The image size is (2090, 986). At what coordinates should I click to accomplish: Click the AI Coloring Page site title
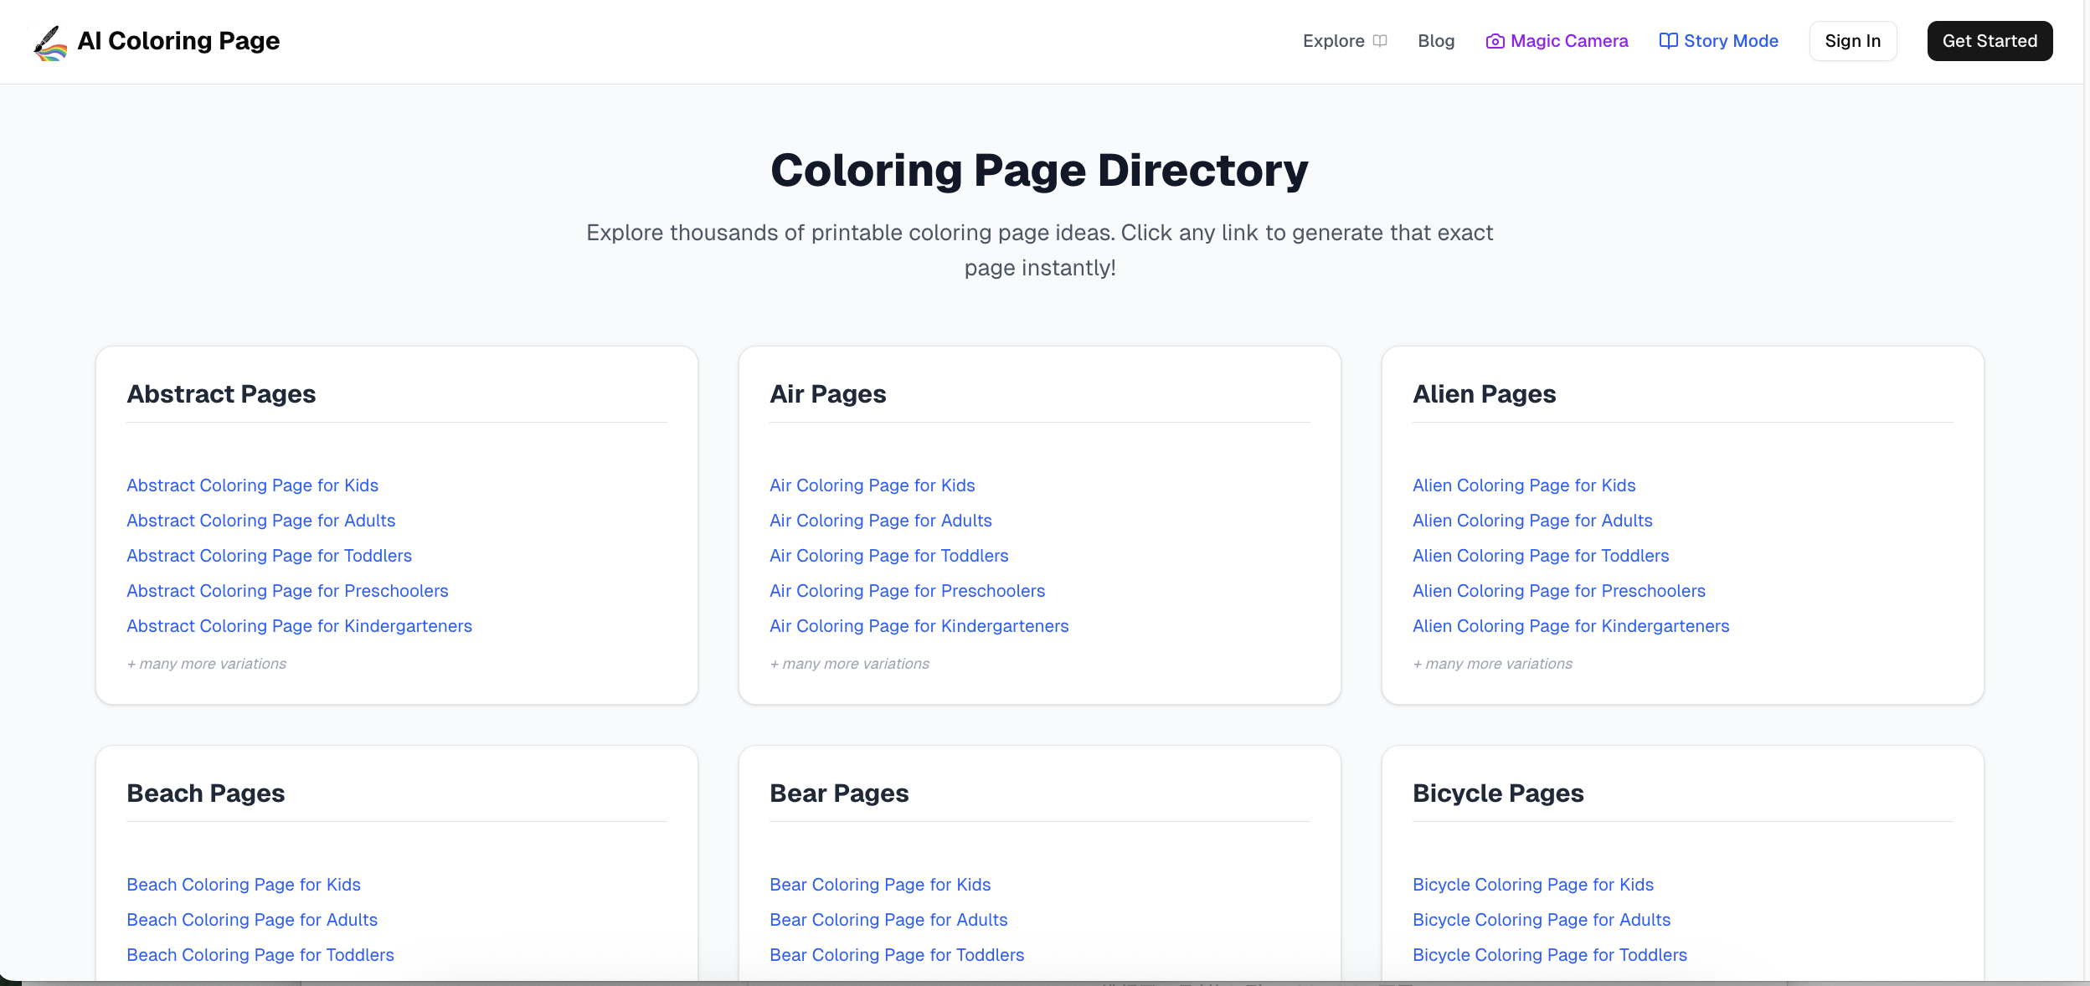[x=178, y=41]
